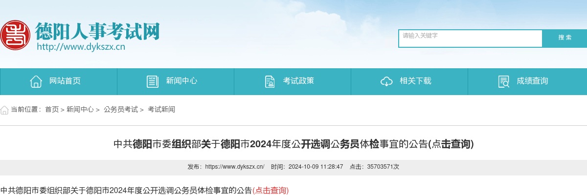Click the newspaper icon beside 新闻中心

coord(153,81)
